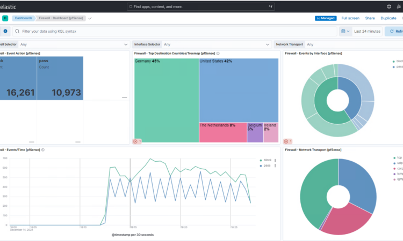The height and width of the screenshot is (241, 403).
Task: Select Germany 45% treemap block
Action: click(167, 100)
